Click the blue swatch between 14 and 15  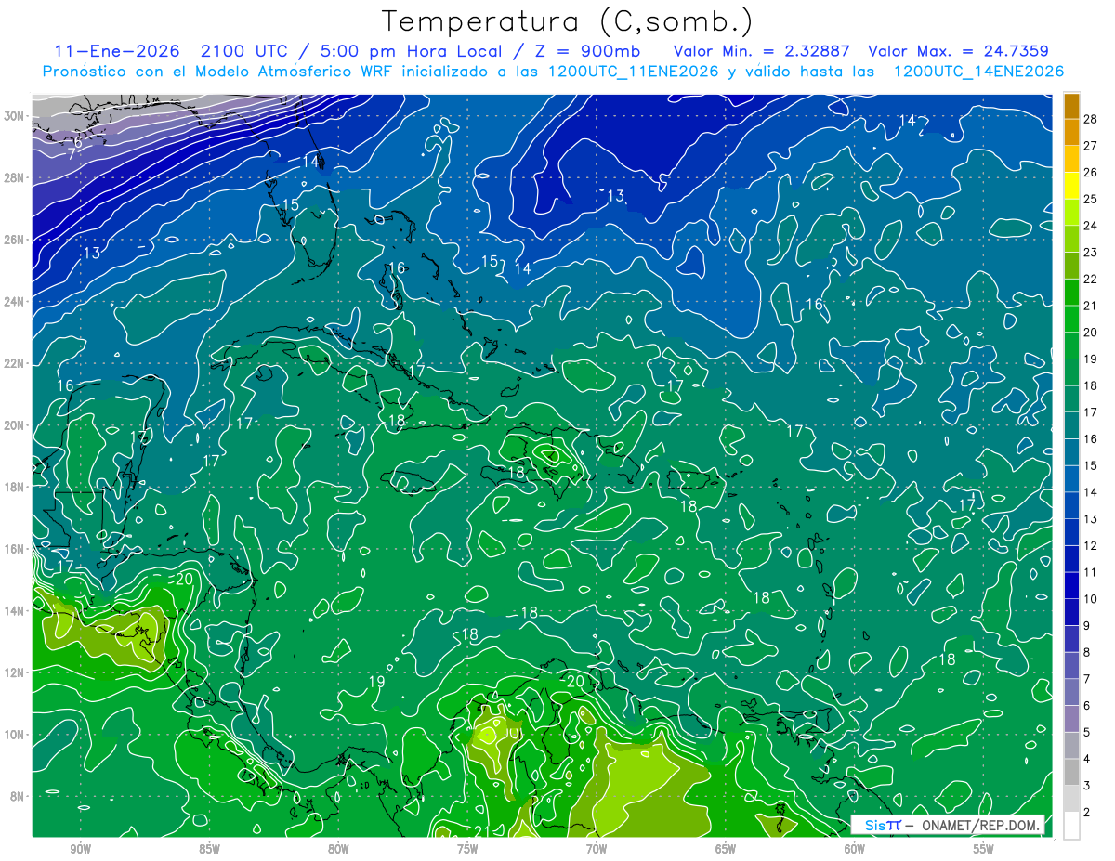[x=1071, y=479]
